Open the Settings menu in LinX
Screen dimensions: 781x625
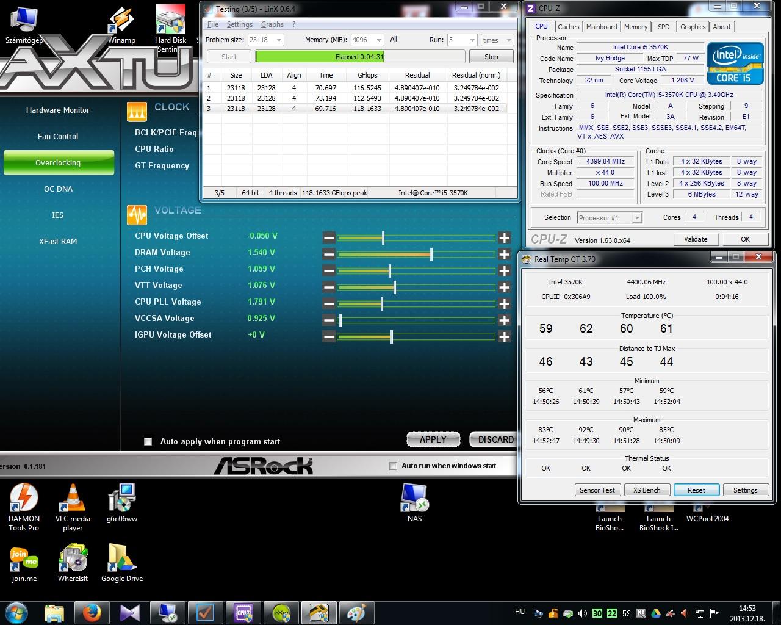(x=239, y=24)
